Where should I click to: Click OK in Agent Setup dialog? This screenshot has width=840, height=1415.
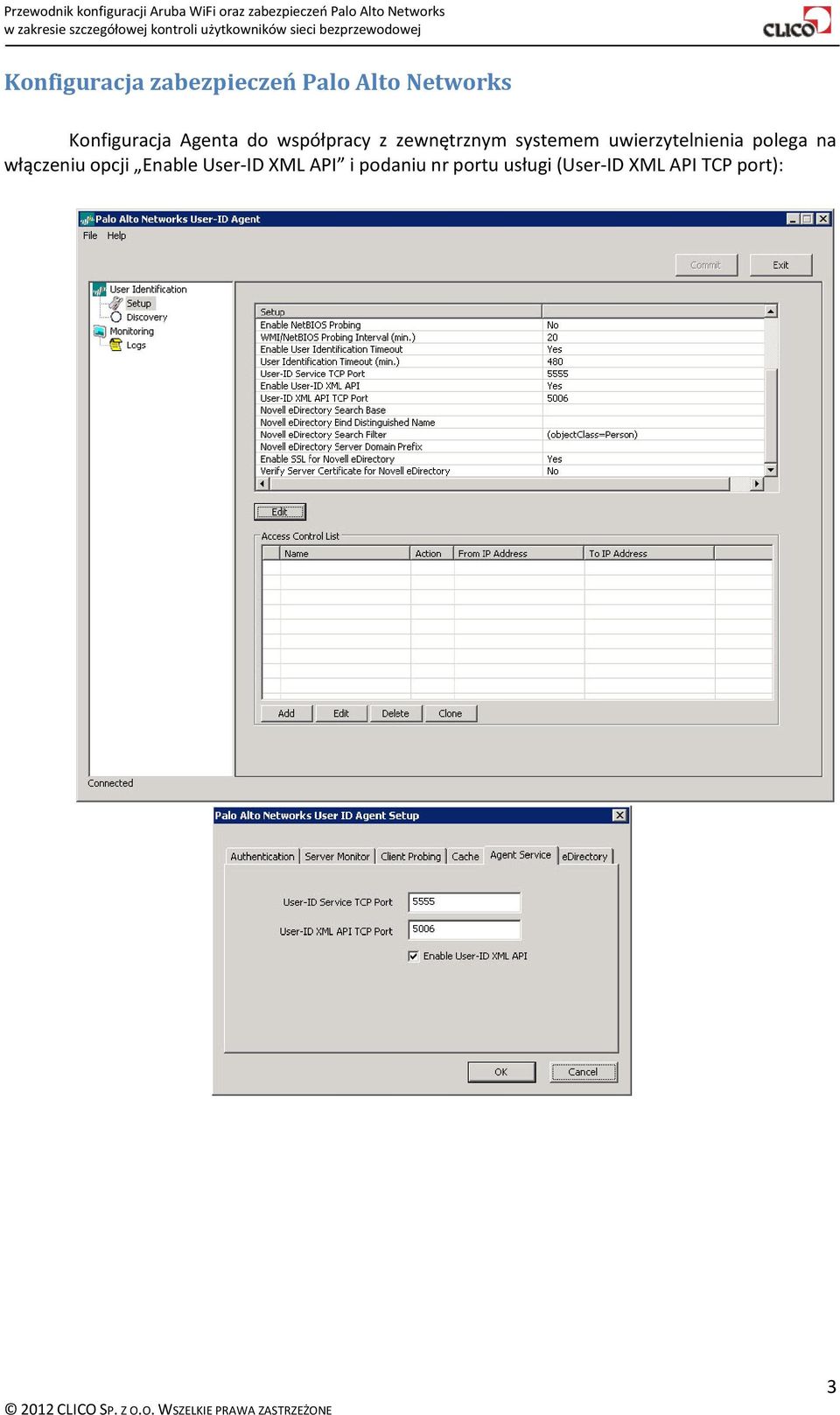pos(501,1072)
